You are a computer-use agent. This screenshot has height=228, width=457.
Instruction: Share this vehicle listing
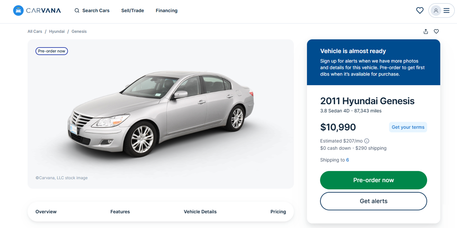(426, 31)
